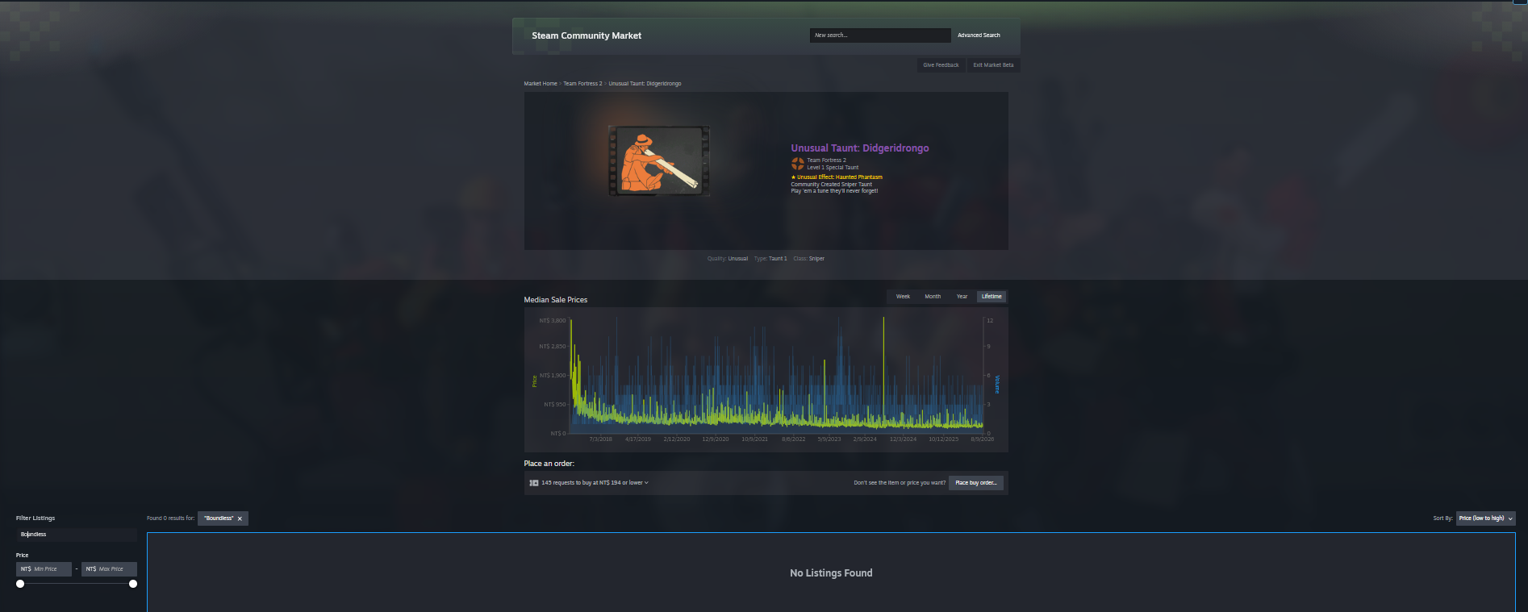Click the NT$ 3,800 price axis label
1528x612 pixels.
[553, 321]
